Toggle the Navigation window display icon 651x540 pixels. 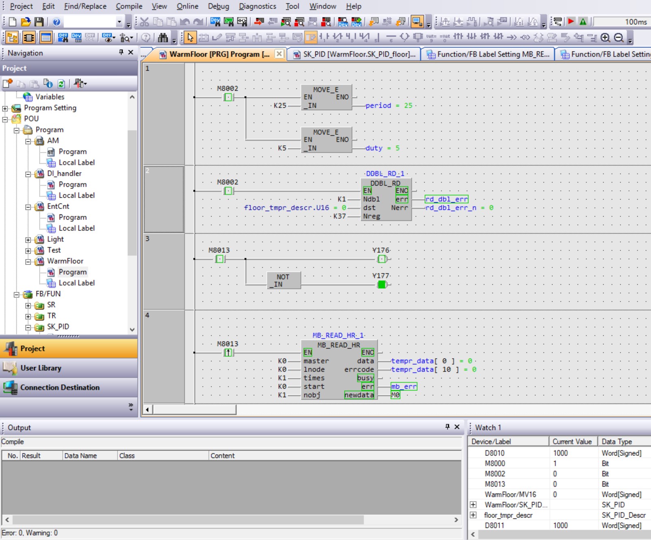12,38
